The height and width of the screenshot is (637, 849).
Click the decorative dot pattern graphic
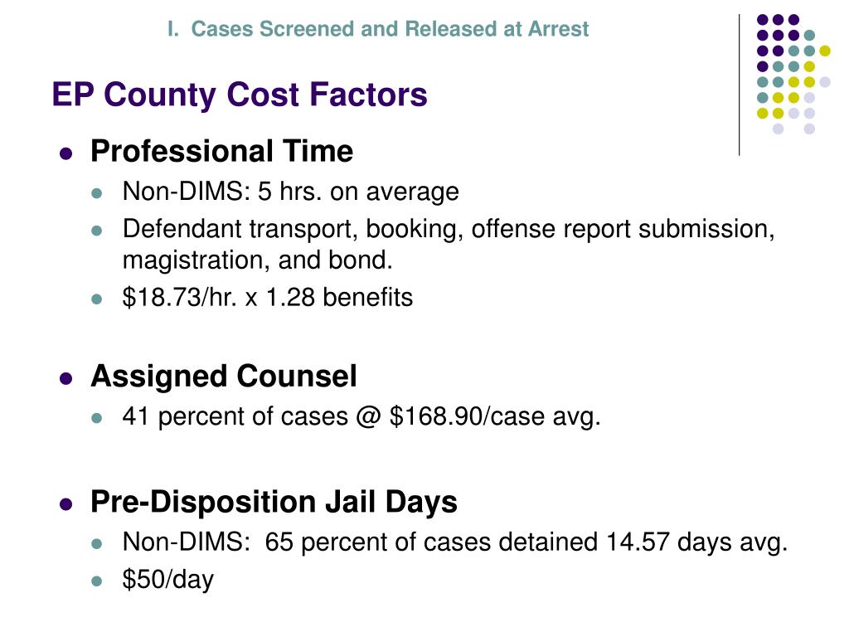pos(793,74)
